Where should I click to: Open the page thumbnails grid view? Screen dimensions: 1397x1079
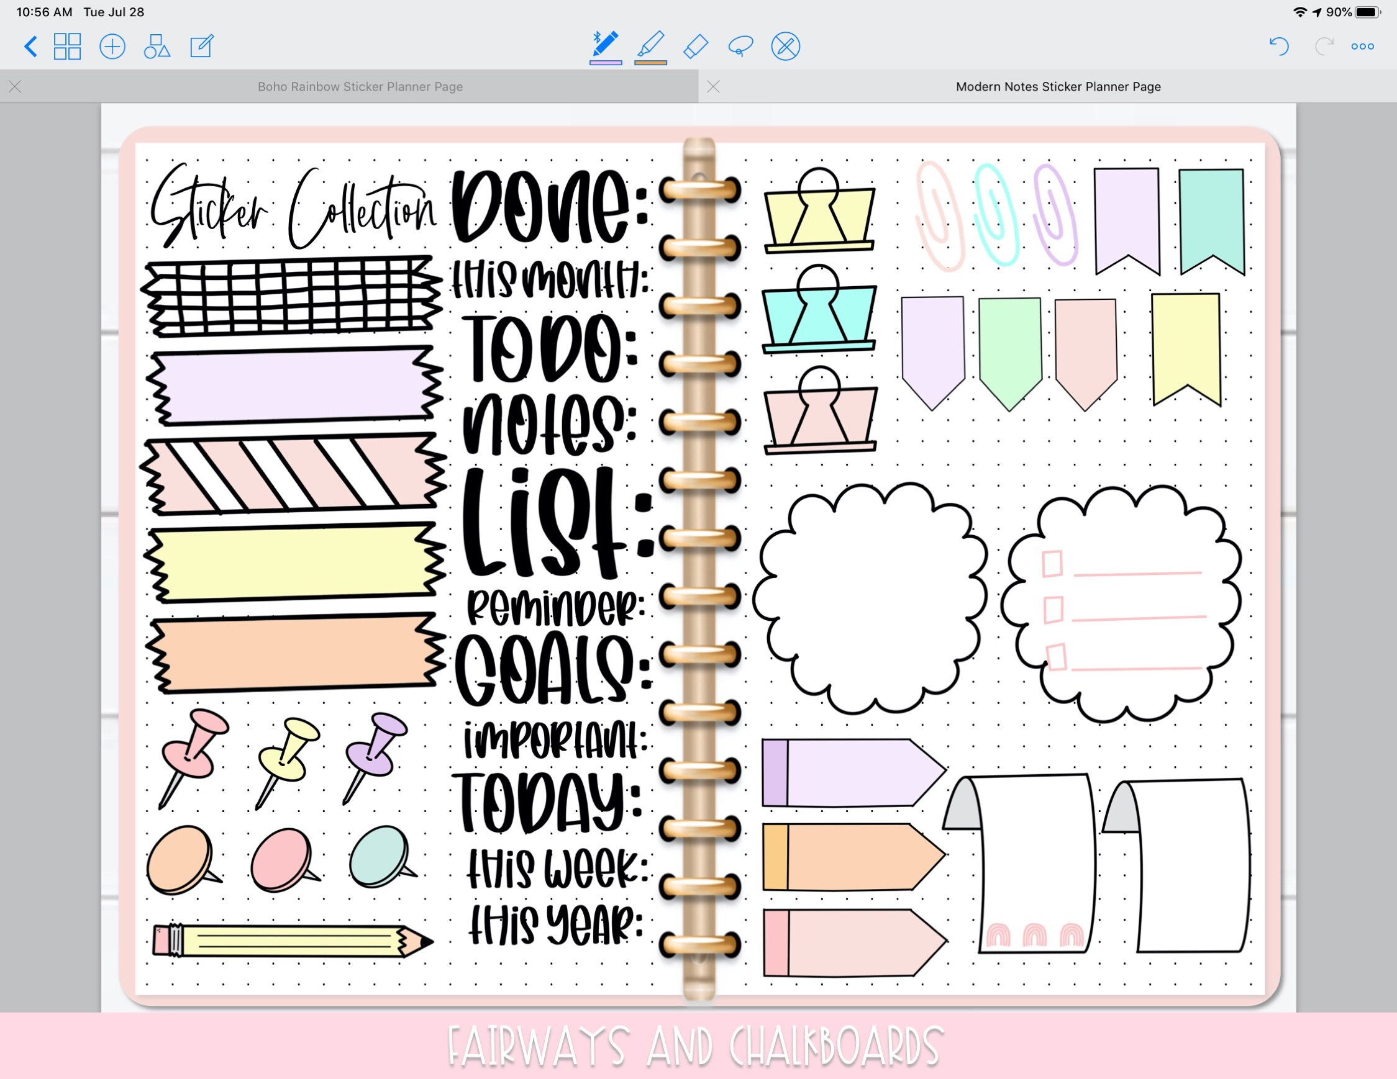point(68,47)
